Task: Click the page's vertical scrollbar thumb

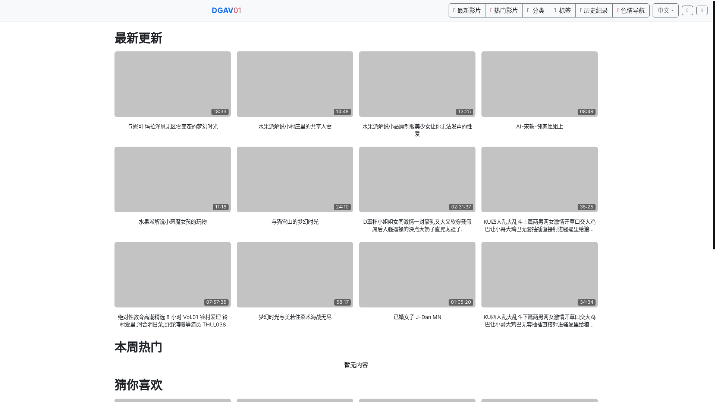Action: (714, 125)
